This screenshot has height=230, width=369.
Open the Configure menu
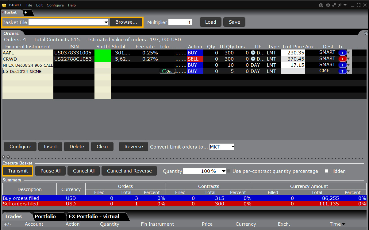pos(55,5)
